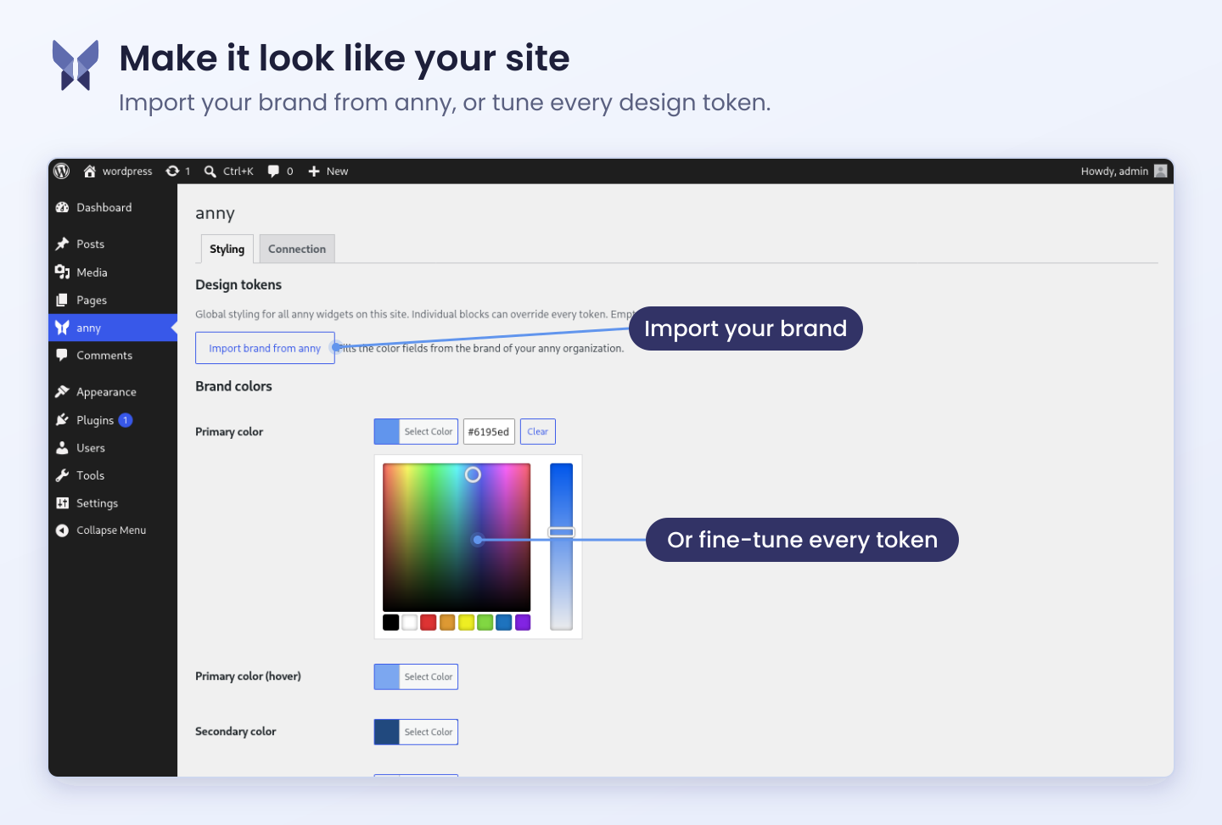This screenshot has width=1222, height=825.
Task: Pick the blue palette swatch
Action: (x=504, y=622)
